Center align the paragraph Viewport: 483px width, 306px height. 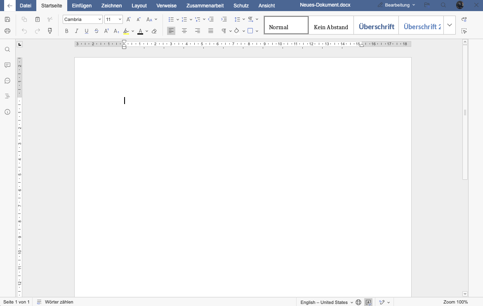click(184, 31)
